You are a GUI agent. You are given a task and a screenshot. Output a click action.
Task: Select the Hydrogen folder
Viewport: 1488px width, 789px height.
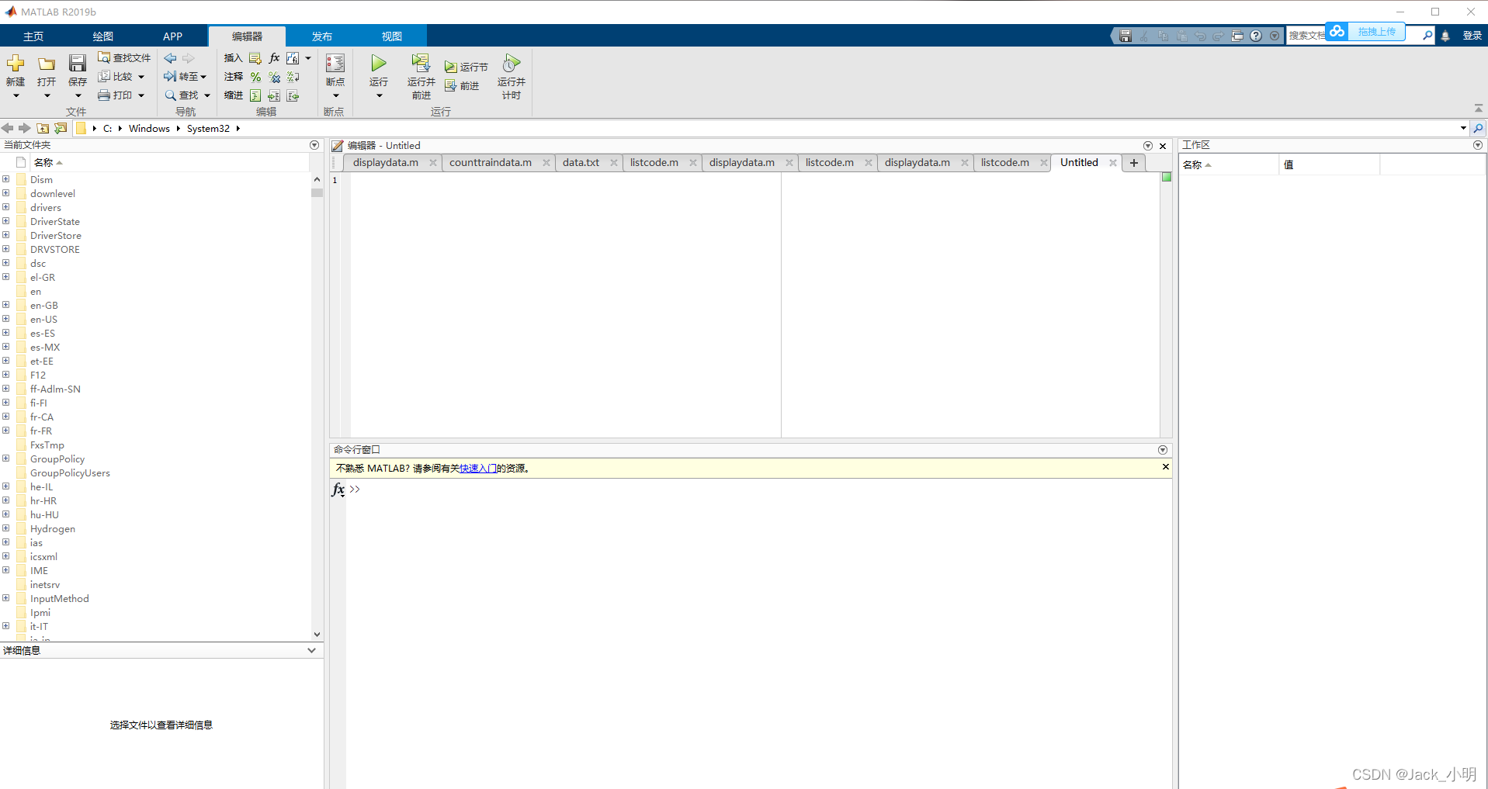pyautogui.click(x=53, y=529)
